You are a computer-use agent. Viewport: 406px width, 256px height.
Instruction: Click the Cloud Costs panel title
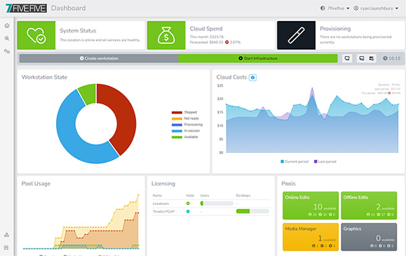pyautogui.click(x=231, y=77)
